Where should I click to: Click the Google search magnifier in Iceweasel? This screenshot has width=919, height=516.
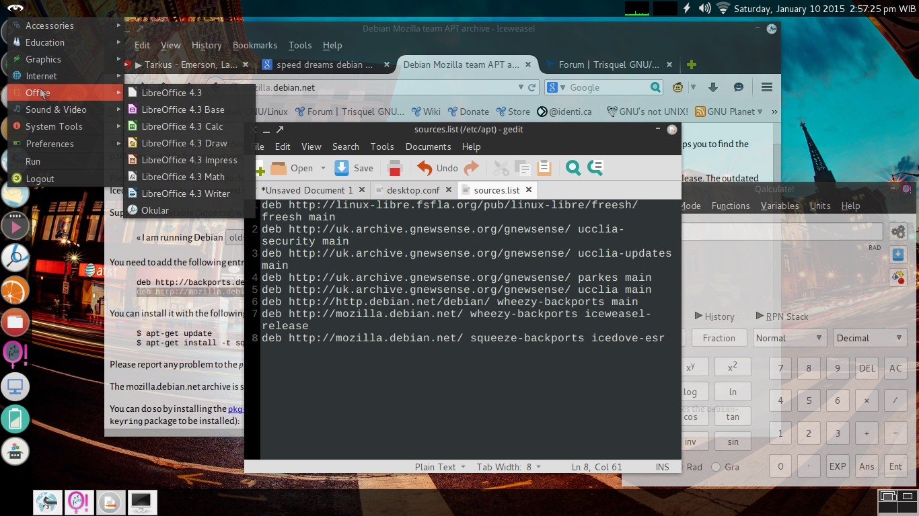coord(656,87)
